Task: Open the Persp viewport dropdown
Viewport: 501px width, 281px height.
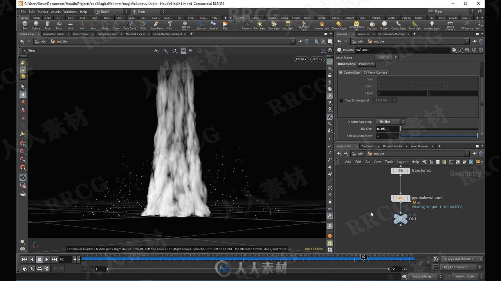Action: [301, 59]
